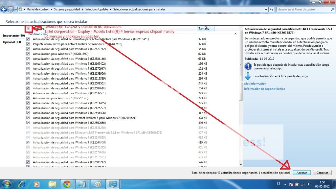This screenshot has height=189, width=336.
Task: Click the 'Aceptar' button
Action: [x=302, y=173]
